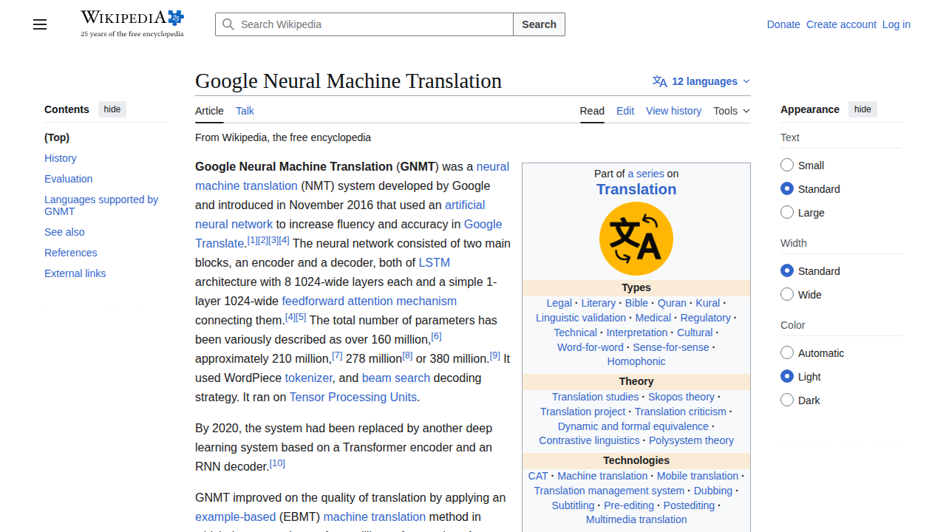Viewport: 946px width, 532px height.
Task: Go to See also section
Action: pos(64,232)
